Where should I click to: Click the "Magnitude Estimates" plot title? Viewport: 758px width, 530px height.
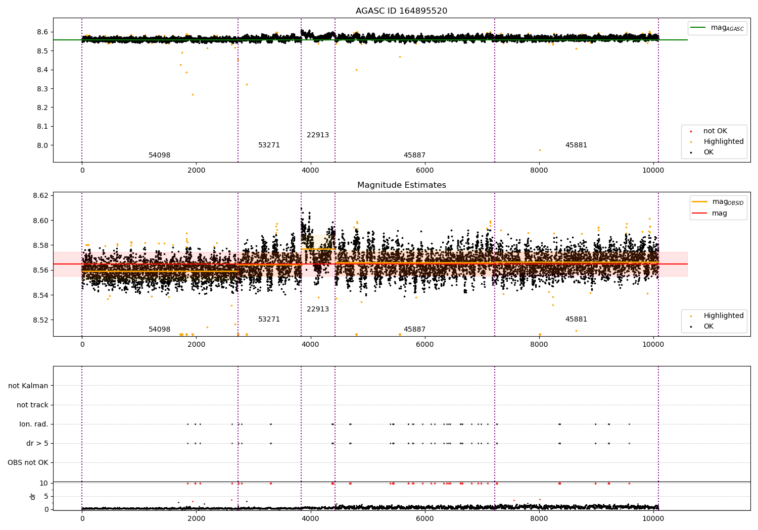point(401,185)
